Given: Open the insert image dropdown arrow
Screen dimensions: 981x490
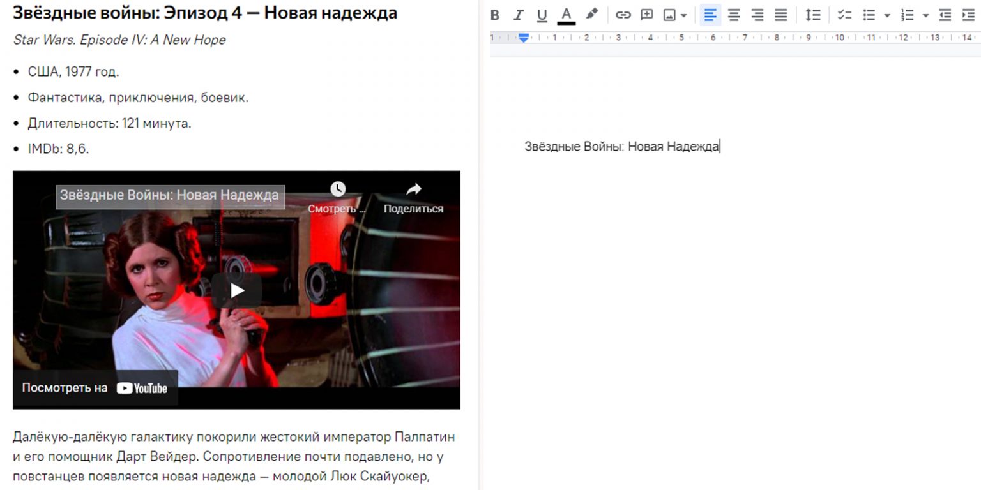Looking at the screenshot, I should coord(684,15).
